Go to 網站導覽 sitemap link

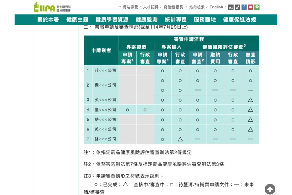coord(130,7)
